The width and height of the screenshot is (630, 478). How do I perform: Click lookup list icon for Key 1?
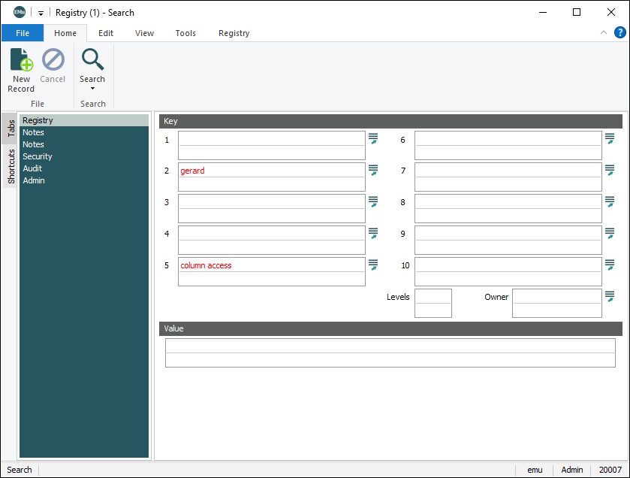click(373, 139)
